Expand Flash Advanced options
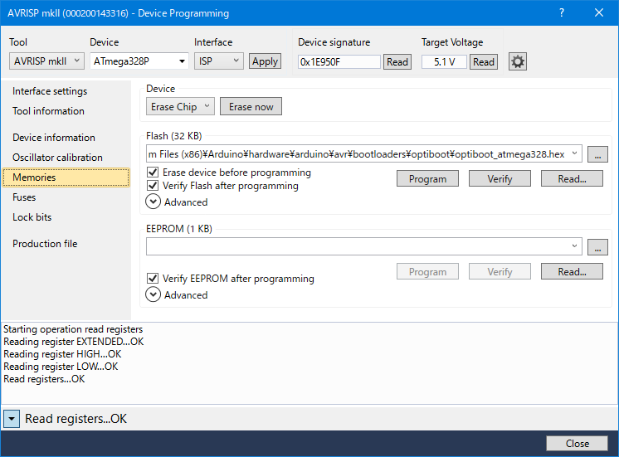 [x=154, y=202]
